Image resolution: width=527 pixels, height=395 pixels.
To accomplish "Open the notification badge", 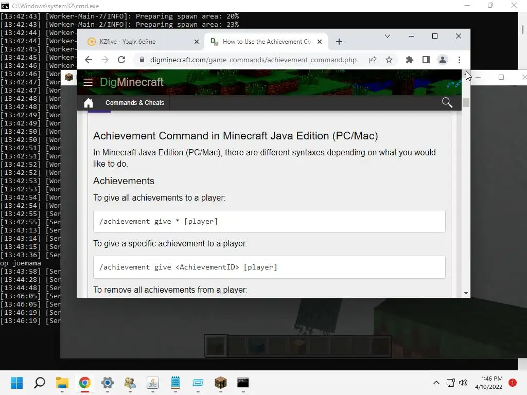I will click(513, 383).
